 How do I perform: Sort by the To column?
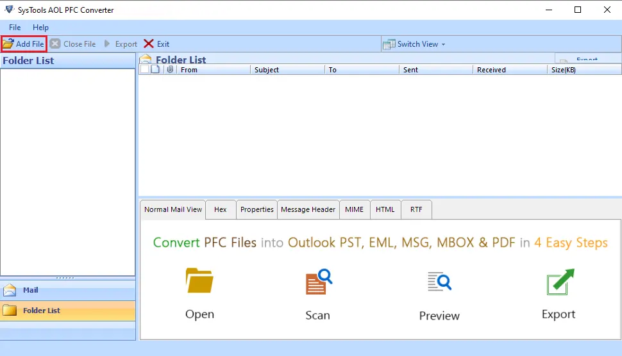[x=362, y=70]
